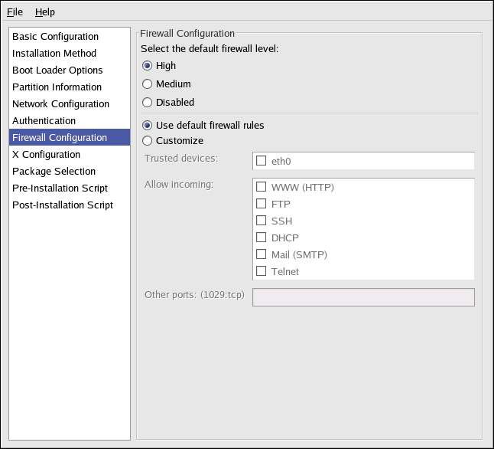Click the Other ports input field

(x=363, y=297)
